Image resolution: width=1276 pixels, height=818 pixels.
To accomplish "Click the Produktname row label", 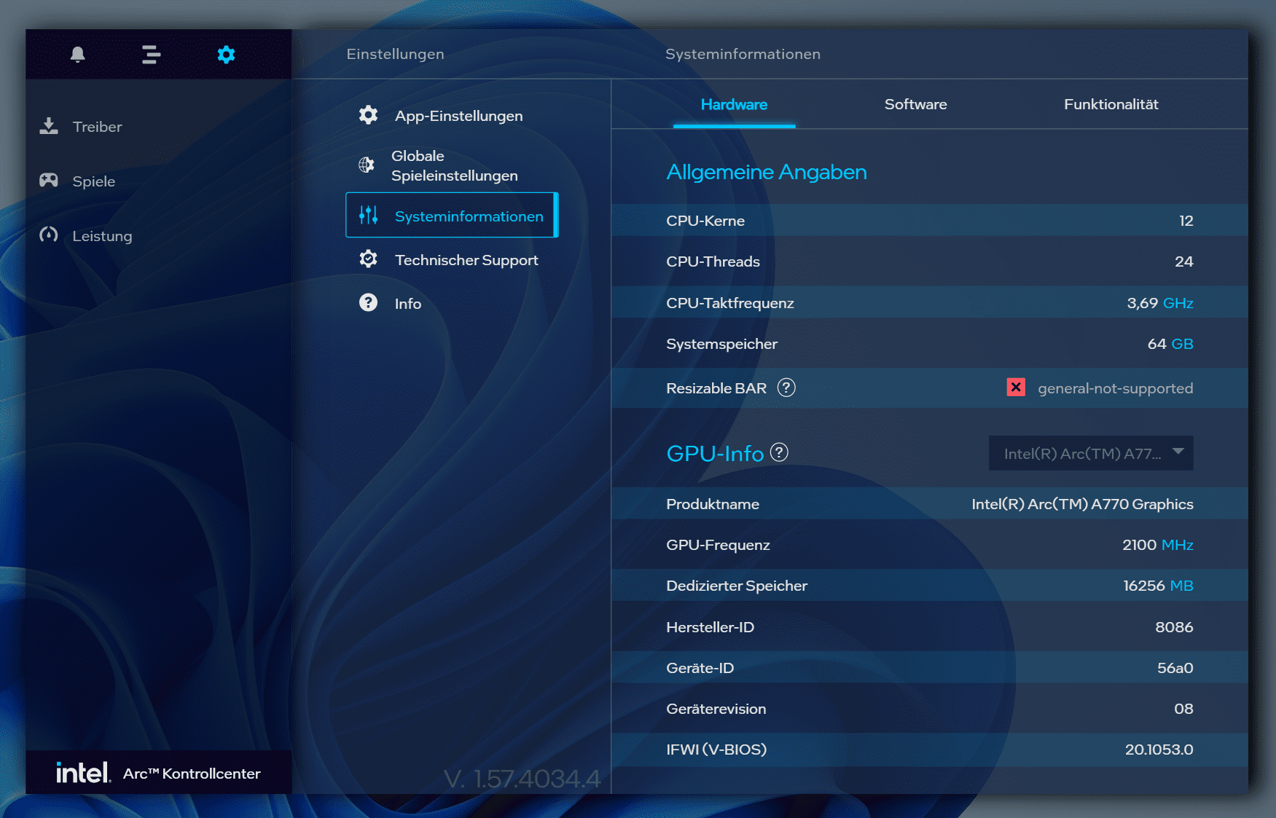I will tap(713, 504).
